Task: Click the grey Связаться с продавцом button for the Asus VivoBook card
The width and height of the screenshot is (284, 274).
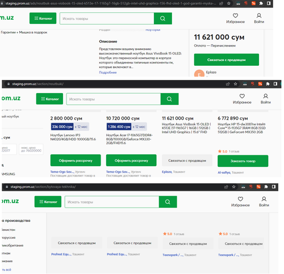Action: pos(187,161)
